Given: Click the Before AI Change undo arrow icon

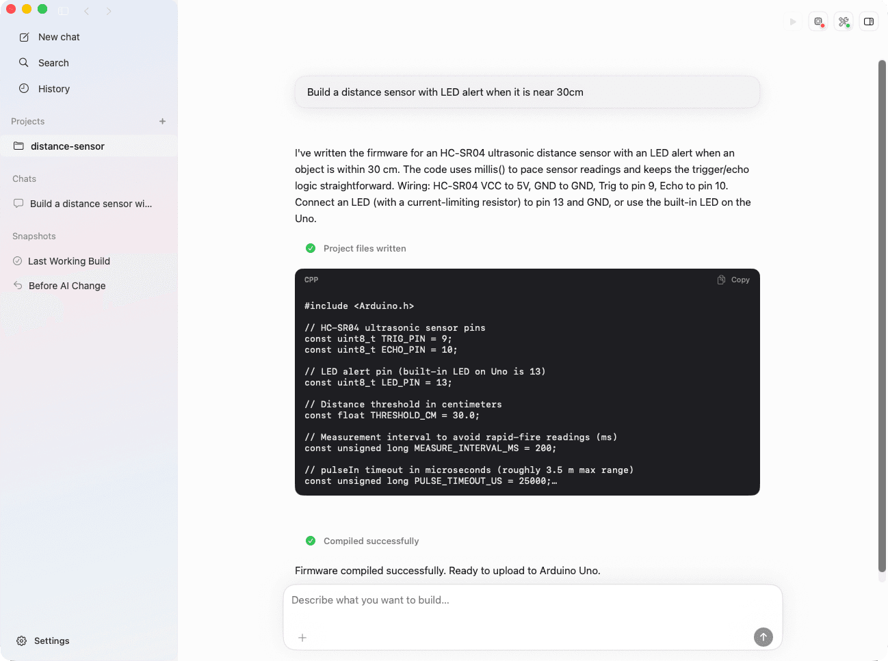Looking at the screenshot, I should [18, 286].
